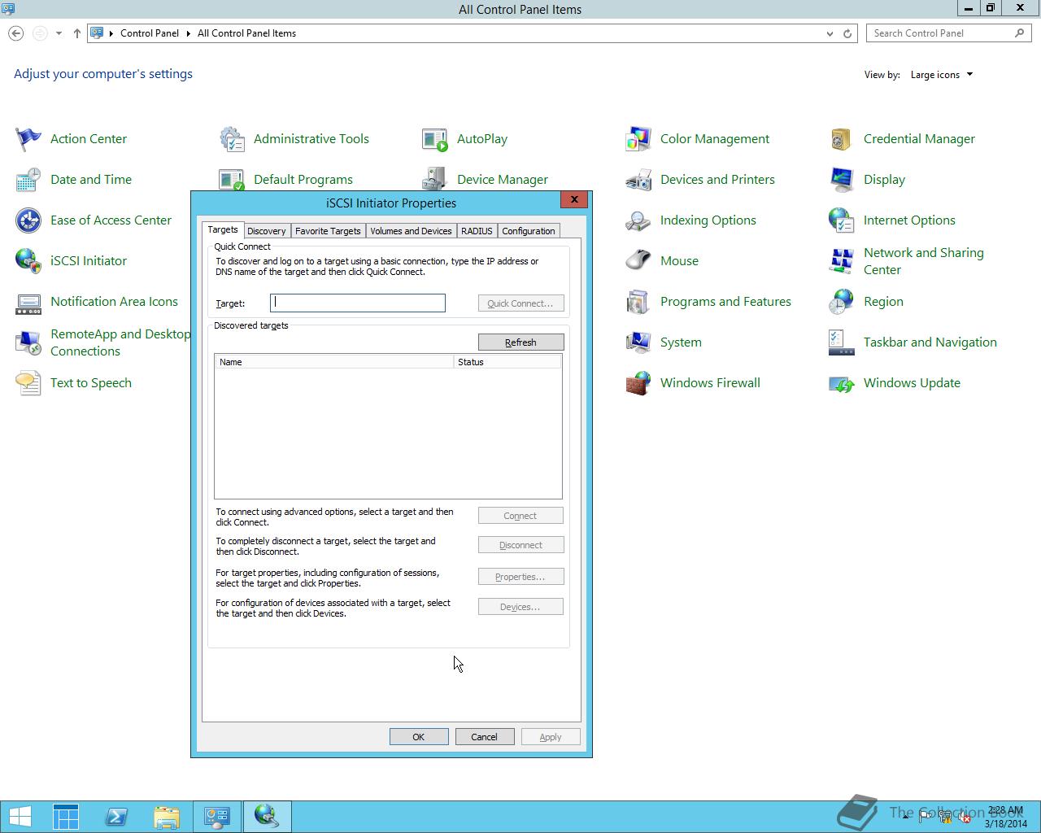Screen dimensions: 1041x833
Task: Open the Mouse link text
Action: (x=679, y=261)
